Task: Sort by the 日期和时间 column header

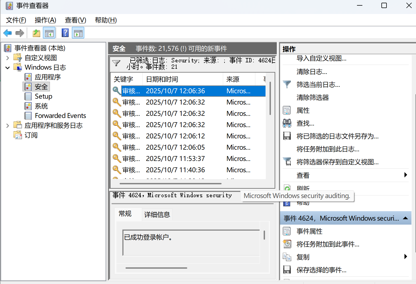Action: pyautogui.click(x=183, y=79)
